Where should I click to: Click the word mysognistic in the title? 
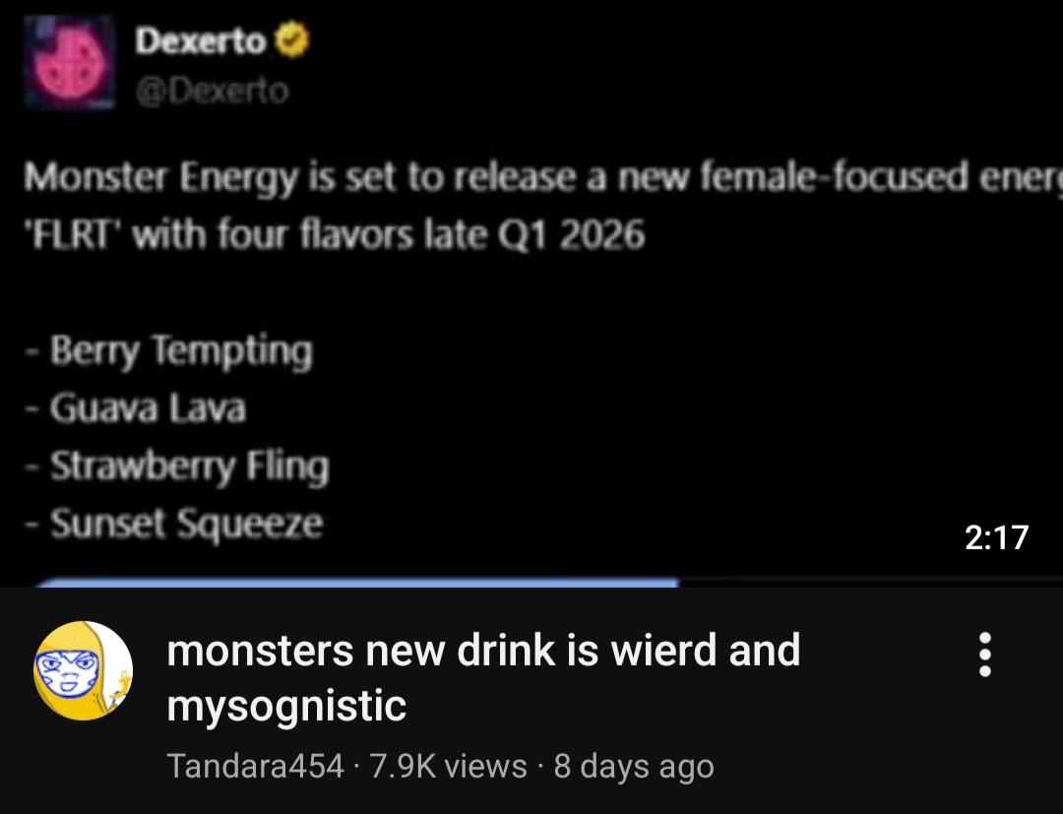(x=286, y=707)
